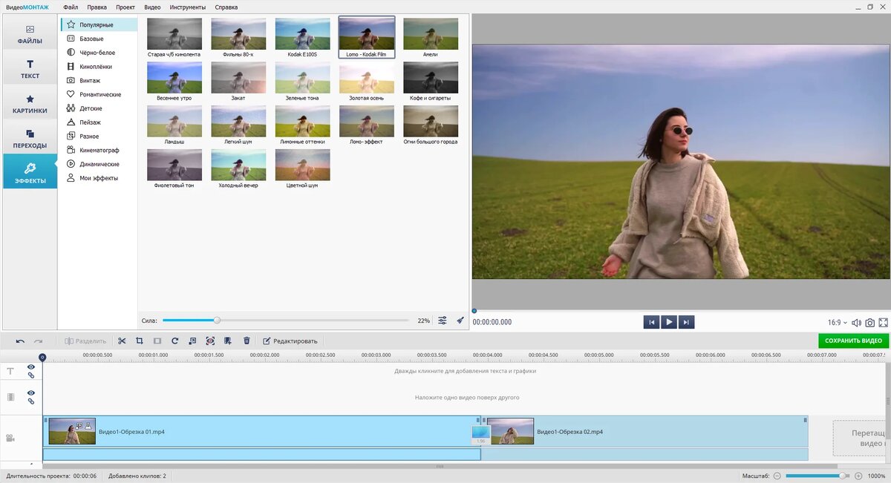Select clip Видео1-Обрезка 02.mp4 on timeline
891x483 pixels.
click(646, 431)
